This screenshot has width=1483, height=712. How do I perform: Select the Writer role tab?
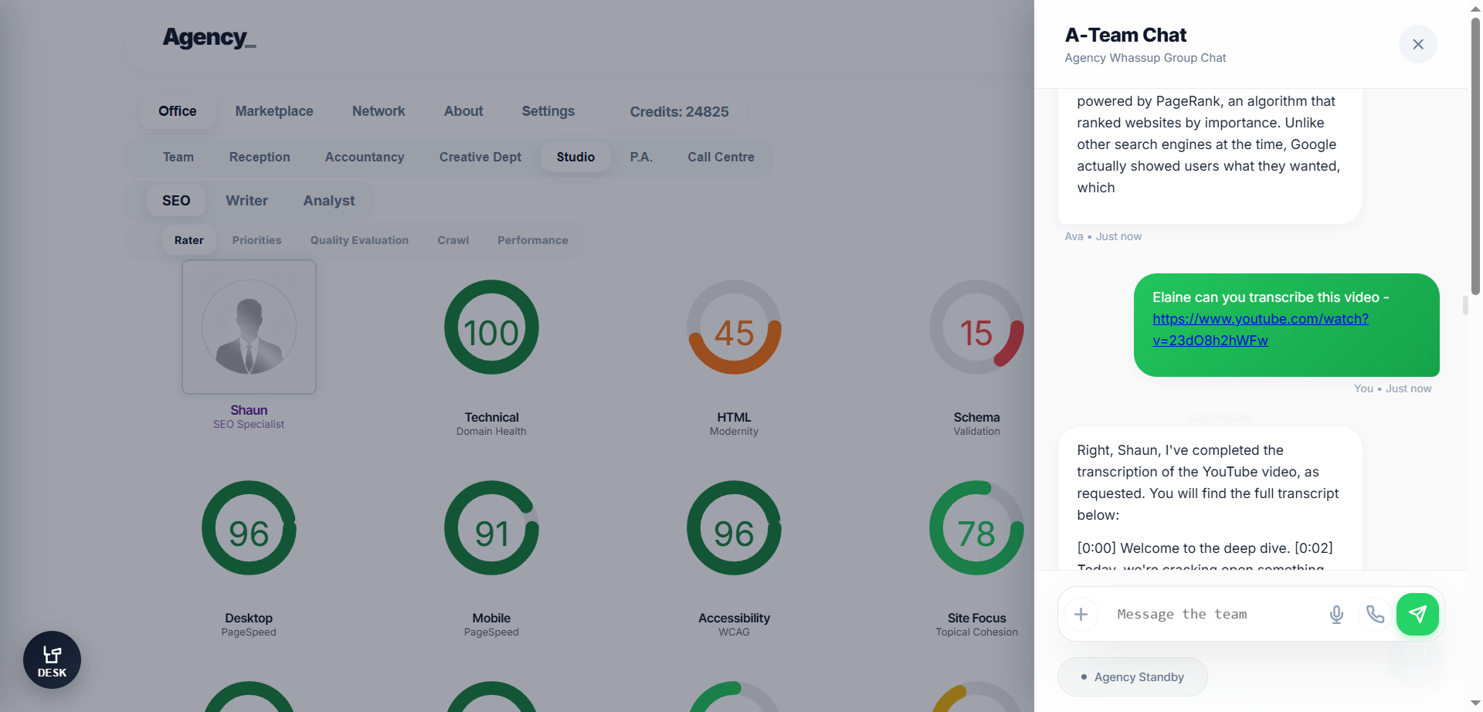tap(246, 201)
